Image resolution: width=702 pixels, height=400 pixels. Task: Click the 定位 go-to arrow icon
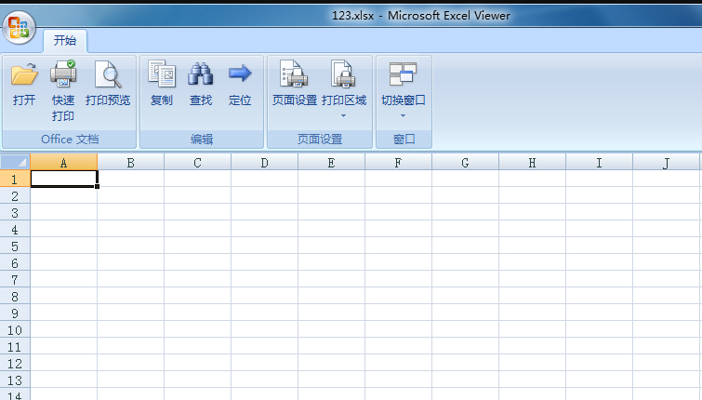pyautogui.click(x=240, y=84)
